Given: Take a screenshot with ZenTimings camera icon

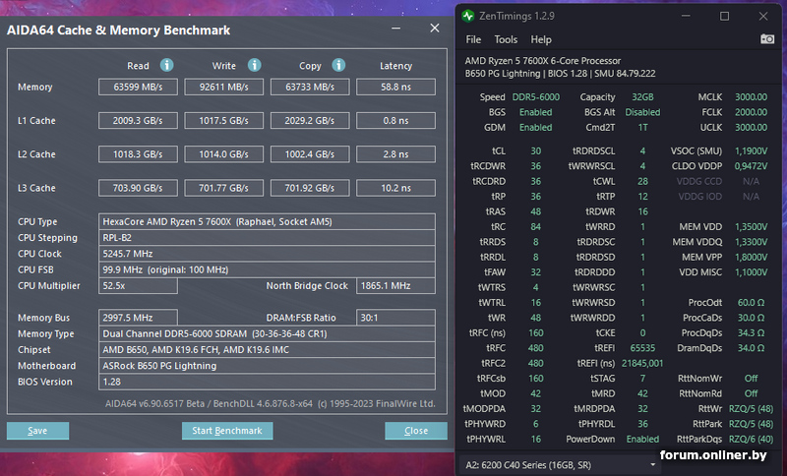Looking at the screenshot, I should [767, 39].
